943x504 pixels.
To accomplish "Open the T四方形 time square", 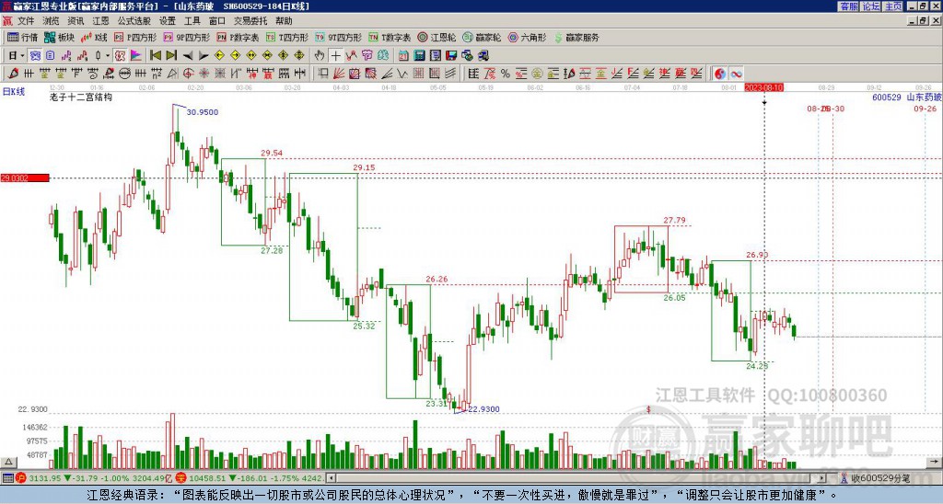I will pyautogui.click(x=287, y=37).
